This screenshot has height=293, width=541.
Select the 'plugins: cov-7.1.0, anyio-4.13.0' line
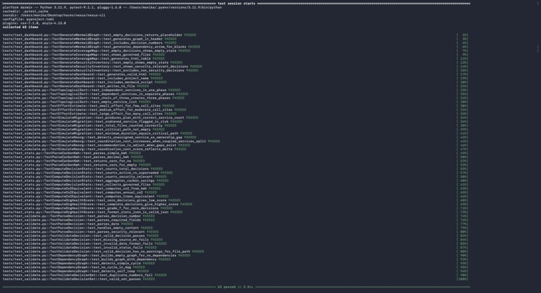34,23
